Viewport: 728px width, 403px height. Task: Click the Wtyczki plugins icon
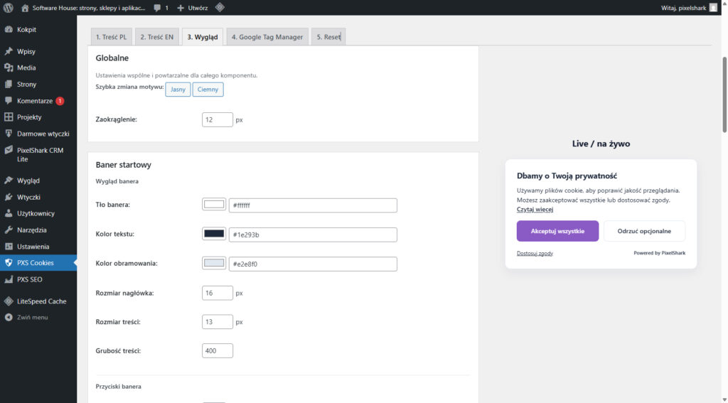click(x=9, y=197)
